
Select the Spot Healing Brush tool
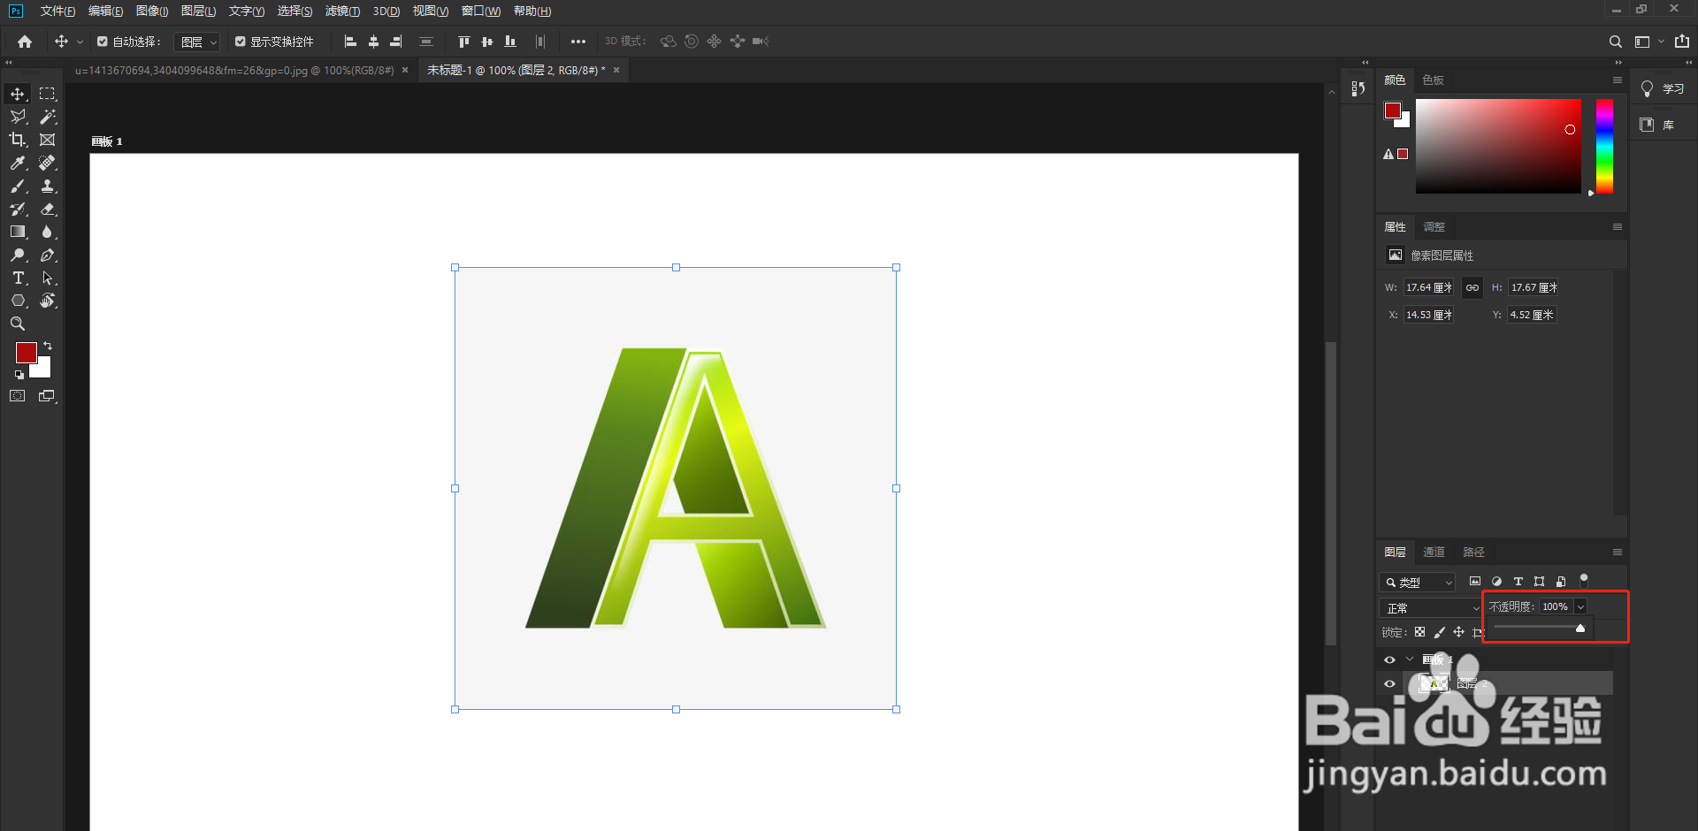click(x=48, y=163)
